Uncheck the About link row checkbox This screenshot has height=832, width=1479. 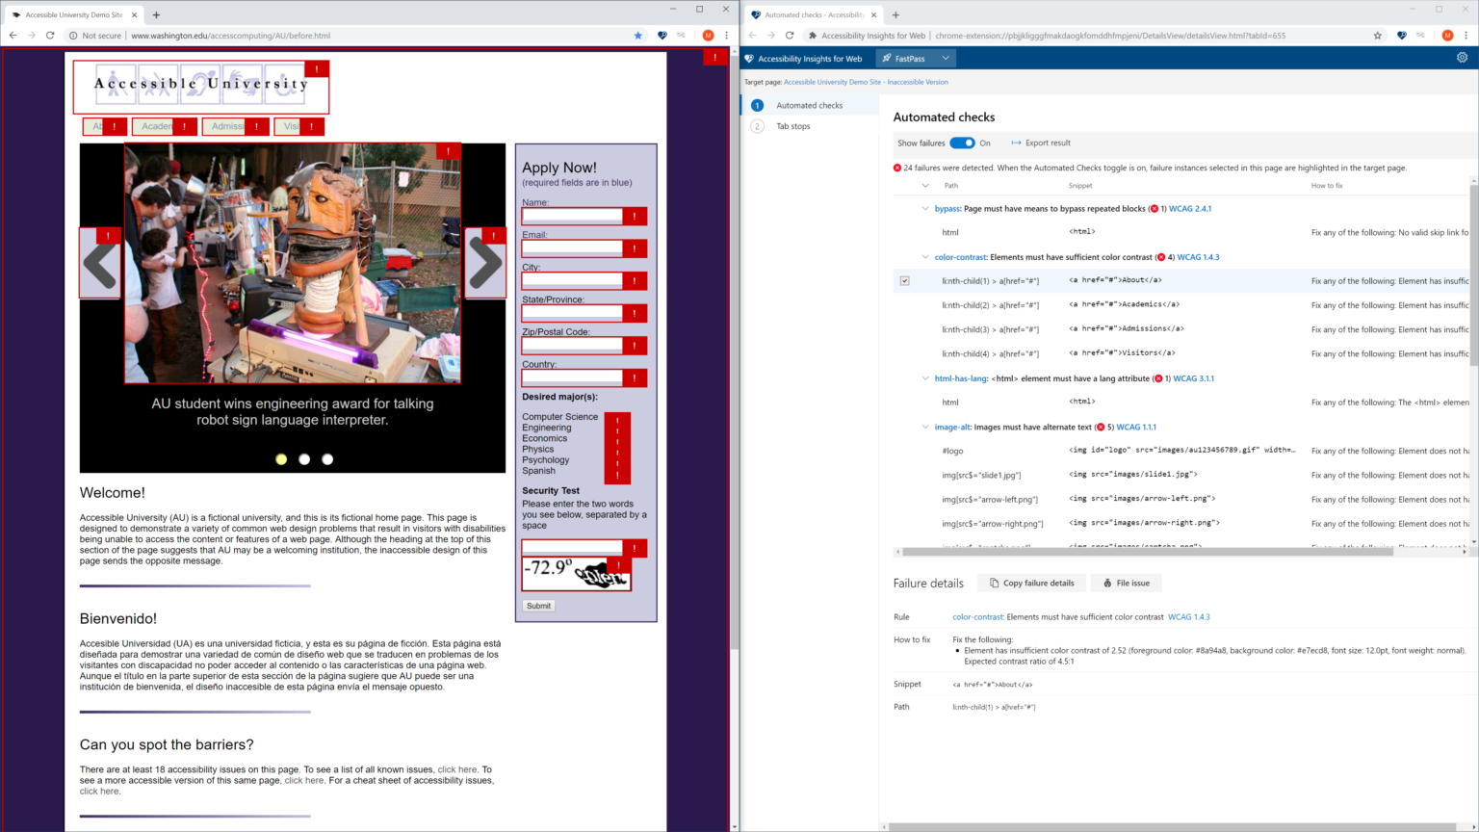(x=904, y=281)
